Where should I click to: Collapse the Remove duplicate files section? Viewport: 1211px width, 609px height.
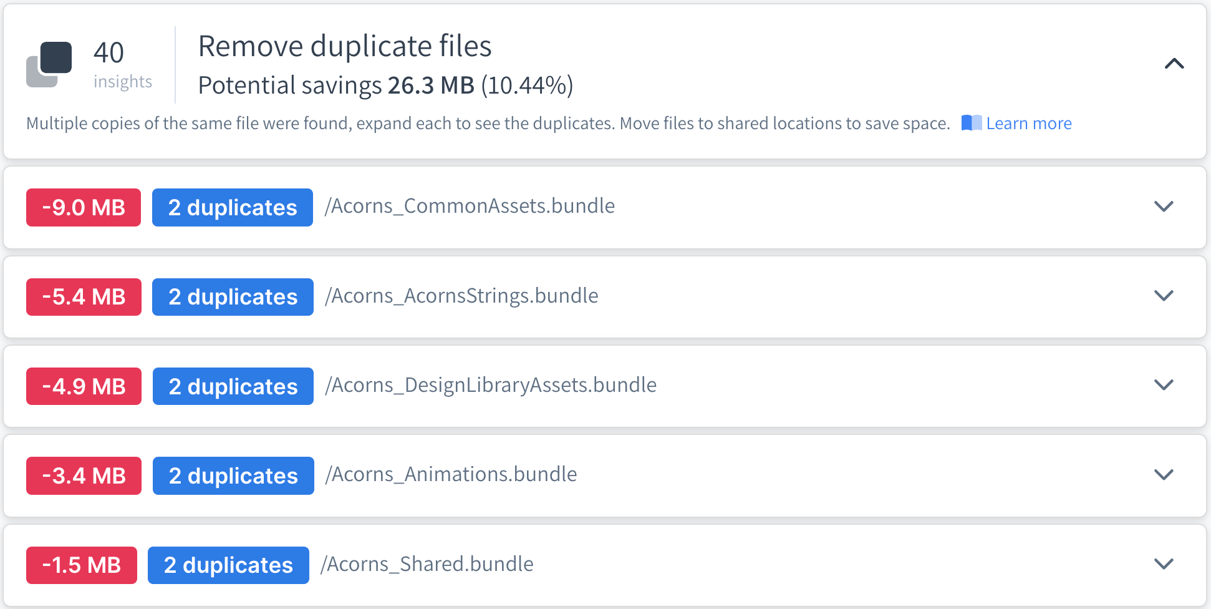click(1175, 64)
